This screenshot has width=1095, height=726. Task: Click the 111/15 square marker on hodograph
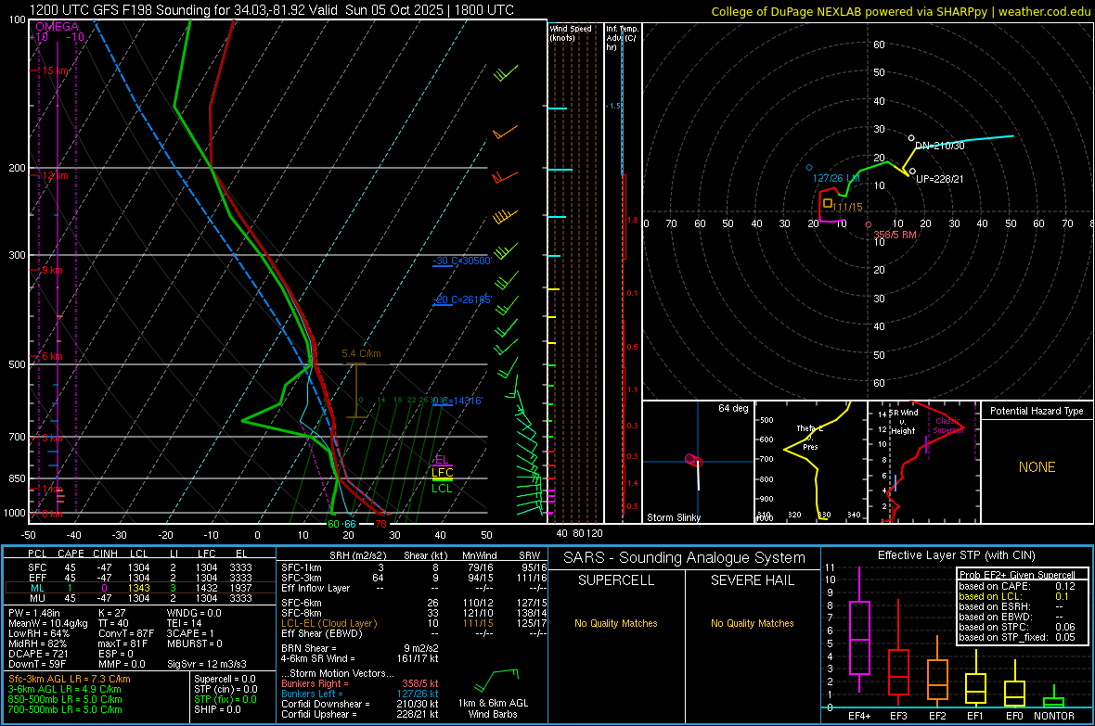tap(828, 203)
